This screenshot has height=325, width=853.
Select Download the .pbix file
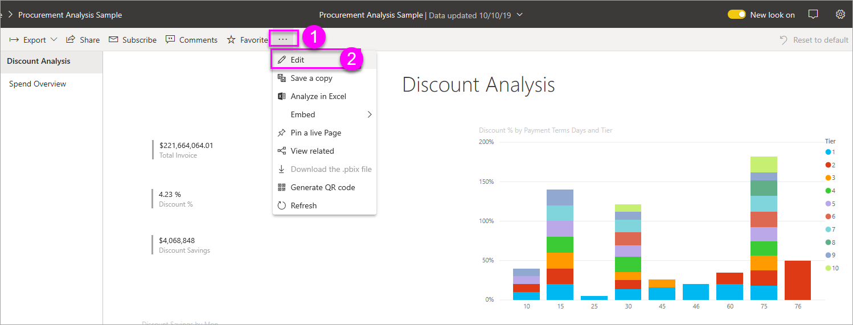[x=324, y=169]
